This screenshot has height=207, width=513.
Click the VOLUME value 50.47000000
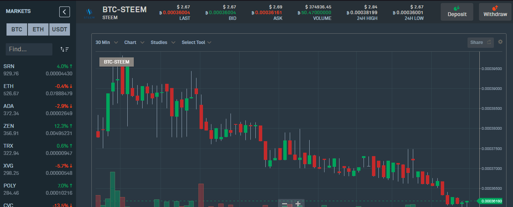(x=317, y=13)
